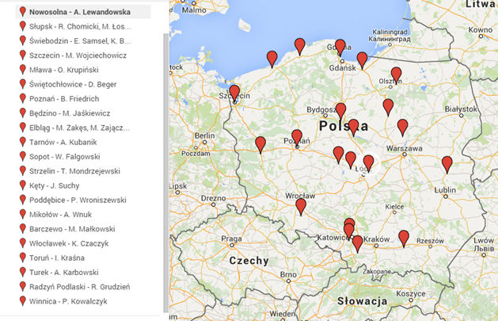Click the pin icon beside Tarnów in list
Image resolution: width=498 pixels, height=321 pixels.
click(22, 142)
